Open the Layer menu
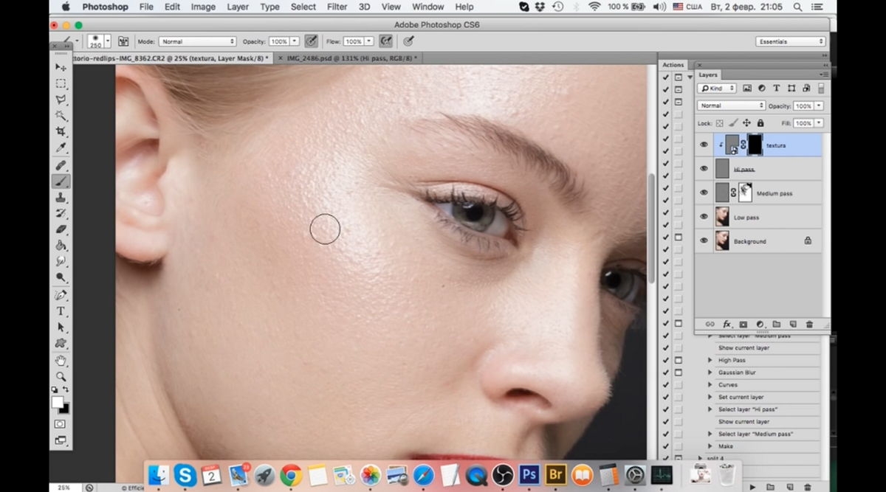 [238, 7]
